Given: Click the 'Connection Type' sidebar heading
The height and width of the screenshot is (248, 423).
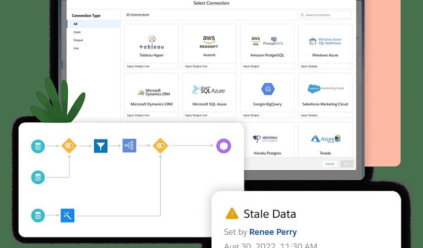Looking at the screenshot, I should (x=86, y=15).
